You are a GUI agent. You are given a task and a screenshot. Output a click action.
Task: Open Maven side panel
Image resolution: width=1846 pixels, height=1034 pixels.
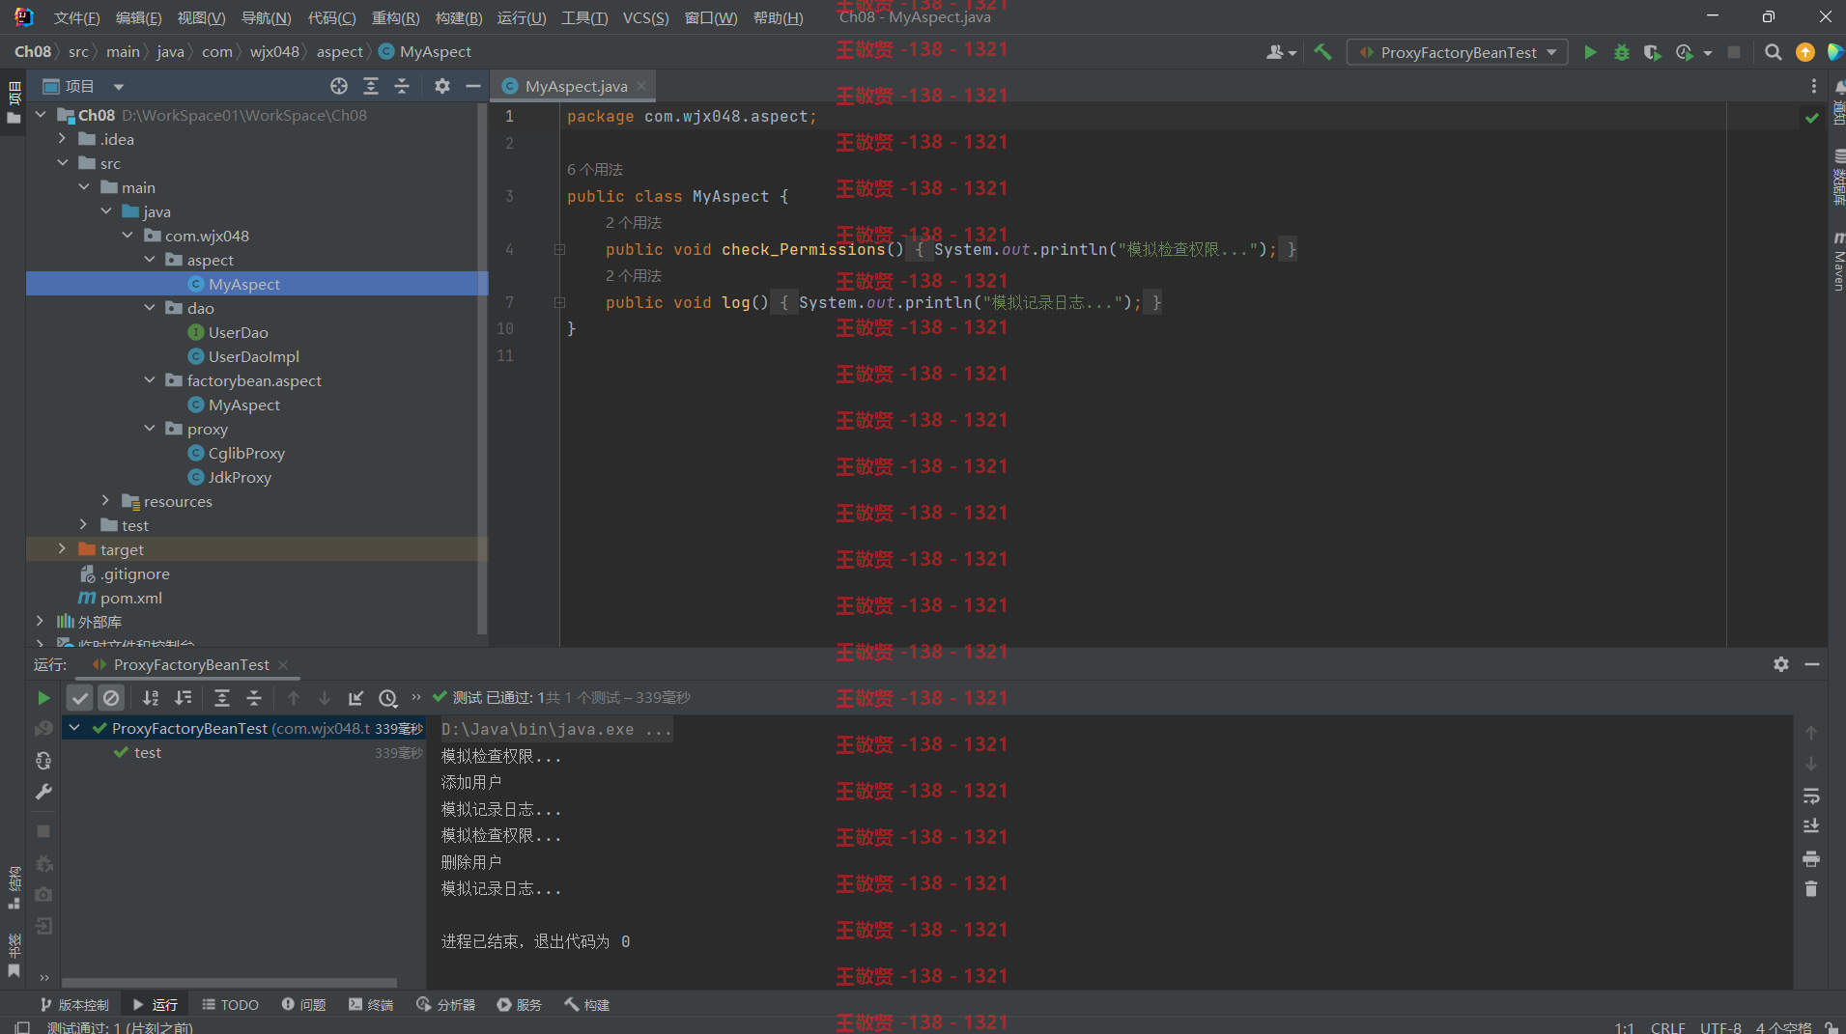[x=1837, y=261]
